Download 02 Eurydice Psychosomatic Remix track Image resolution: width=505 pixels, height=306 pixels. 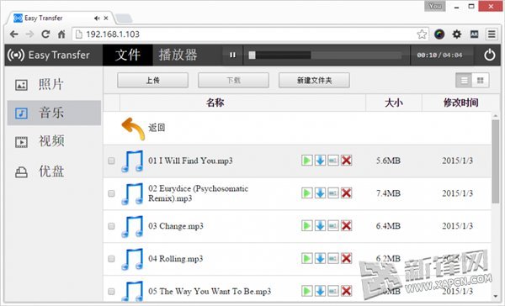click(x=320, y=193)
